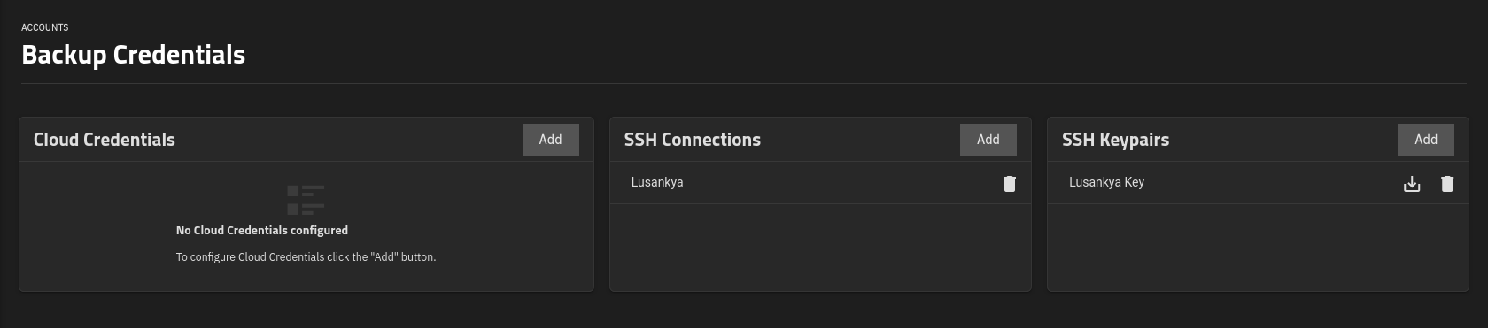Click empty space below Lusankya Key in SSH Keypairs

tap(1258, 248)
